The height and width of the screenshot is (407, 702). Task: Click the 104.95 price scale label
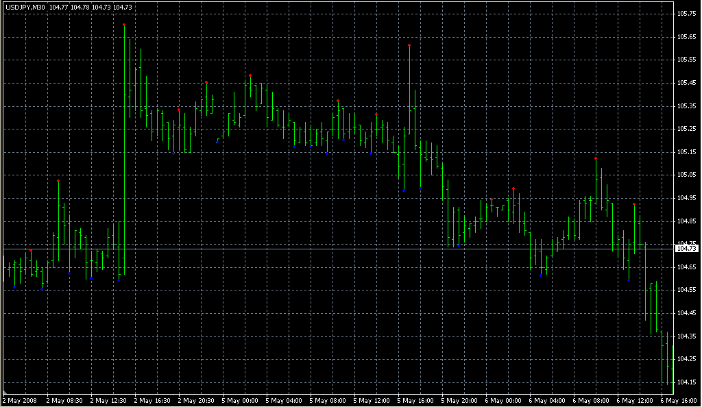coord(686,198)
